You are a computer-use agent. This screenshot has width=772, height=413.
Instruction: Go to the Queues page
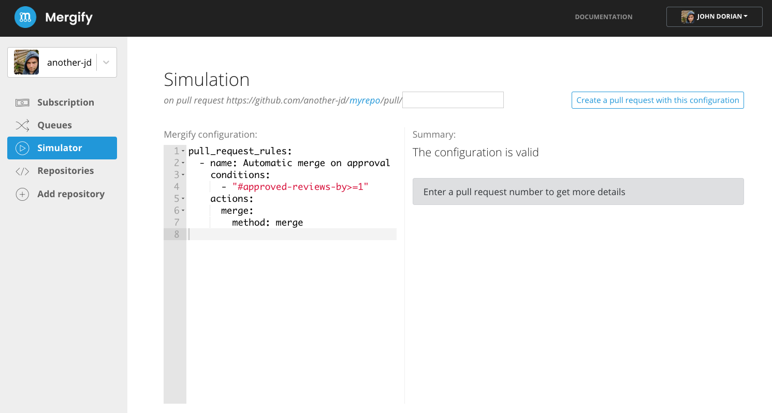pyautogui.click(x=54, y=125)
